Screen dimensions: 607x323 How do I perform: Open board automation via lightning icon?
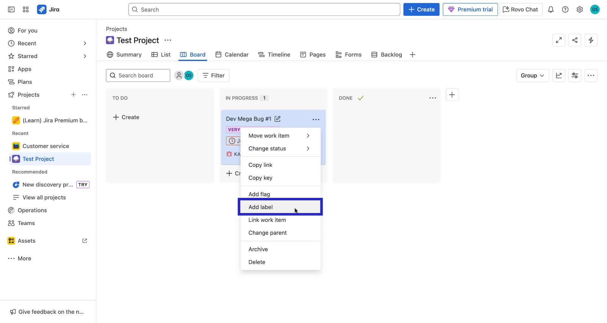(x=591, y=40)
